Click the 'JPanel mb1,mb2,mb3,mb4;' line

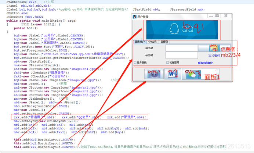pyautogui.click(x=29, y=6)
